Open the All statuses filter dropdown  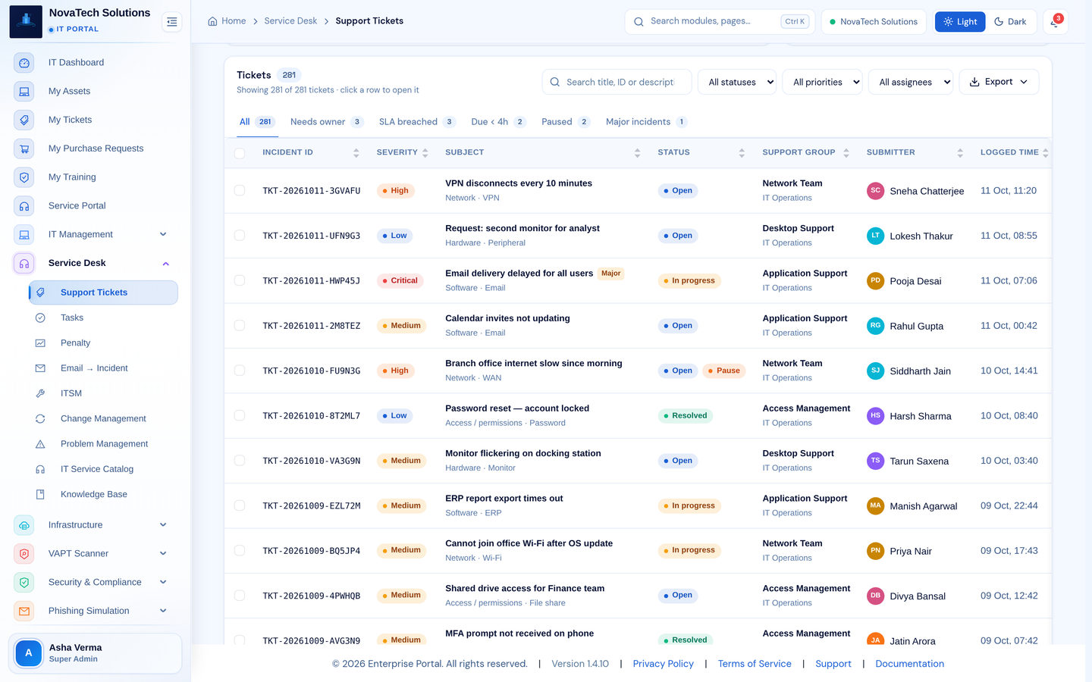[x=737, y=82]
